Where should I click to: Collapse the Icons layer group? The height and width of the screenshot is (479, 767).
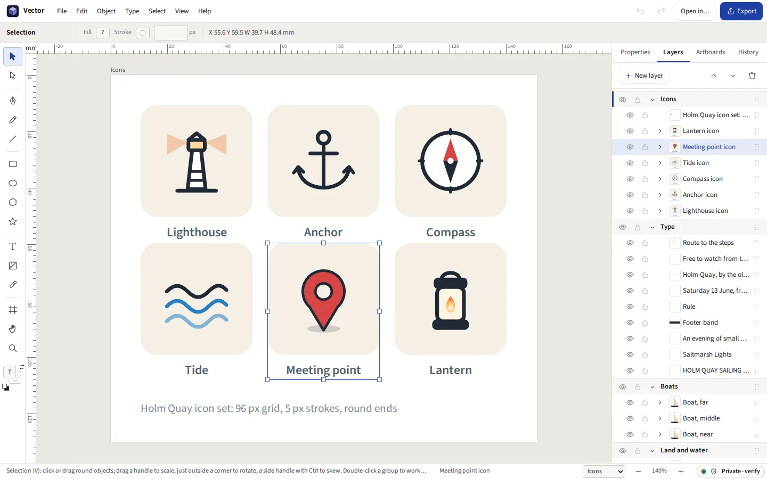[x=652, y=99]
